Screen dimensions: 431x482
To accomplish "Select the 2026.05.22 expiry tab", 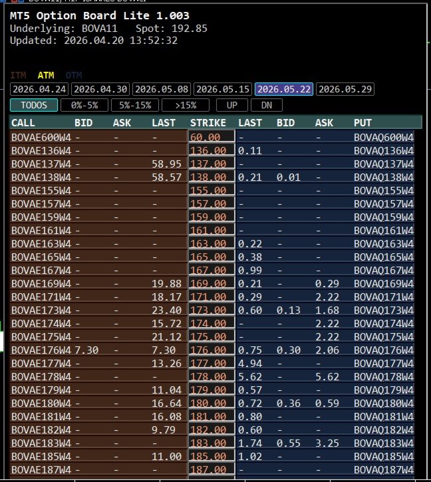I will pos(284,89).
